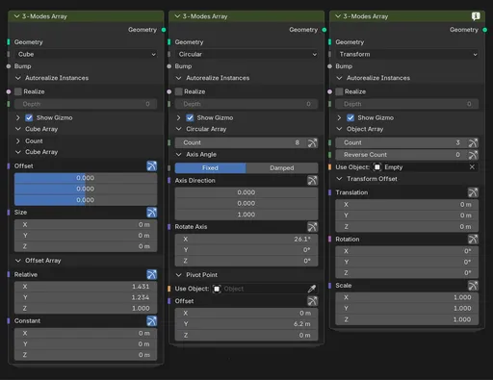The height and width of the screenshot is (380, 493).
Task: Collapse the Pivot Point panel
Action: point(179,275)
